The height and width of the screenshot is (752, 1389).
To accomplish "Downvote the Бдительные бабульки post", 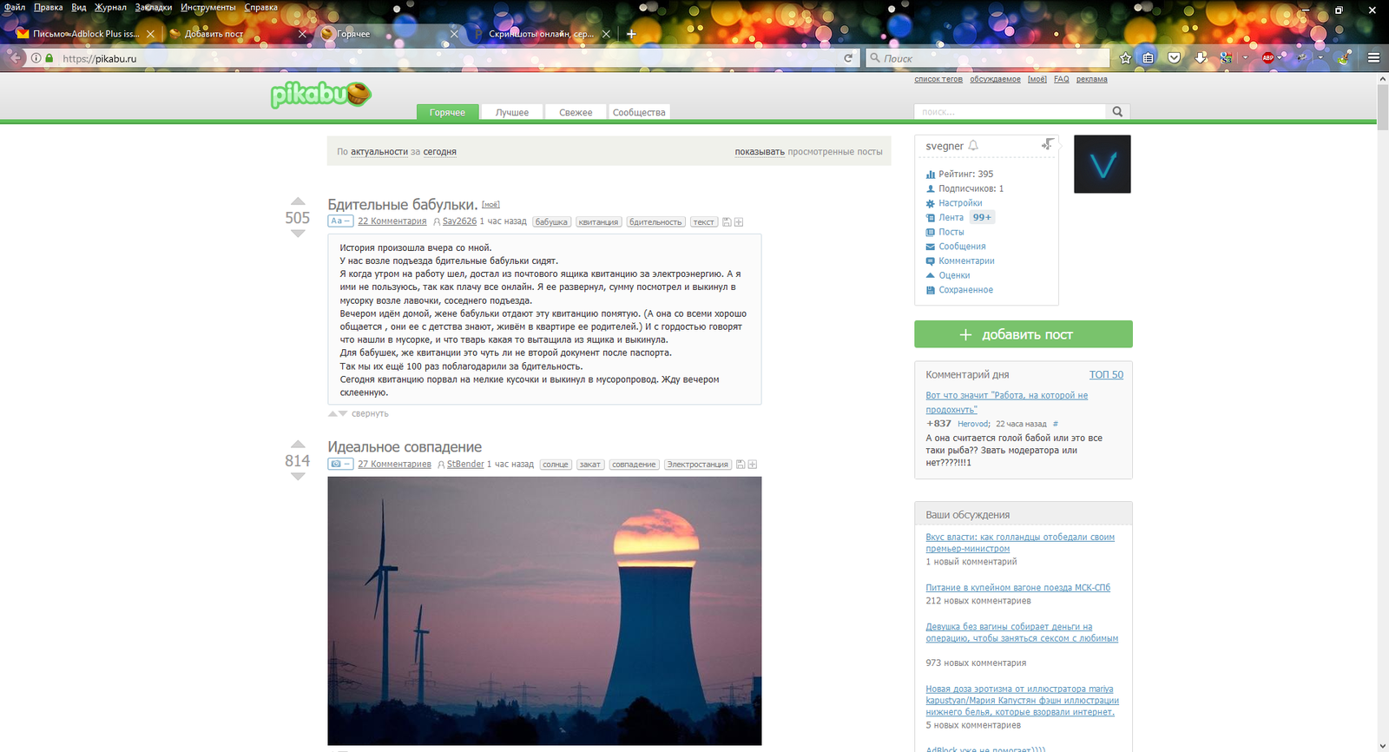I will coord(298,234).
